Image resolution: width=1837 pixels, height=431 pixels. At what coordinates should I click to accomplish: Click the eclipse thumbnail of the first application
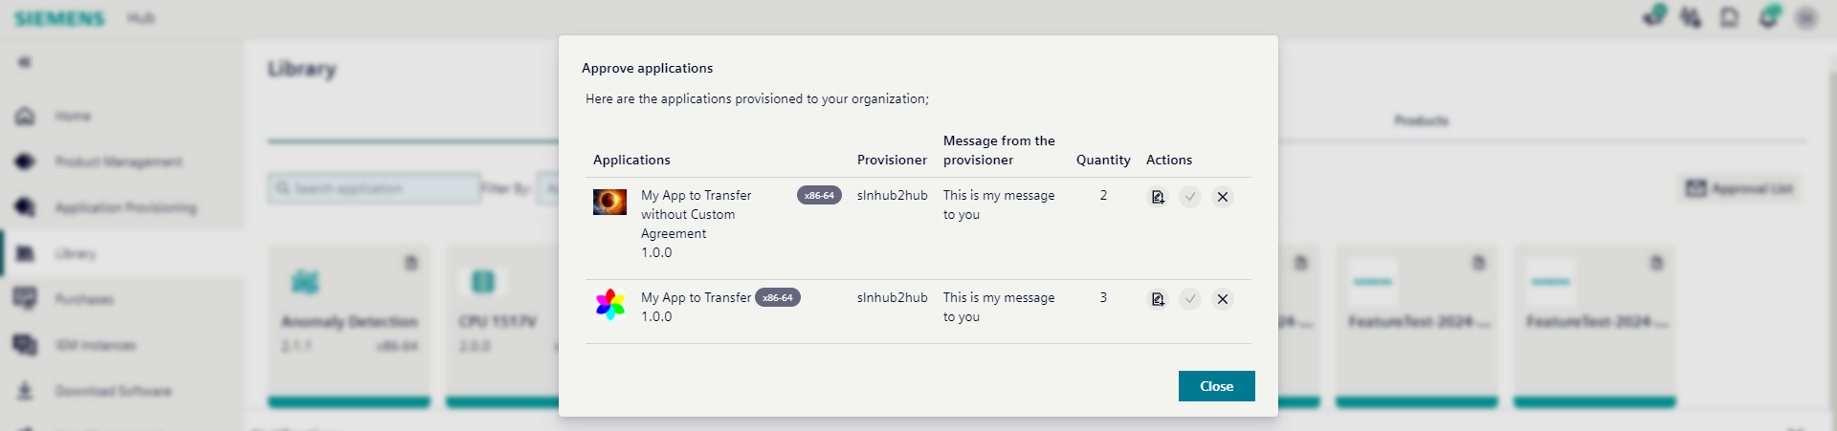point(609,202)
